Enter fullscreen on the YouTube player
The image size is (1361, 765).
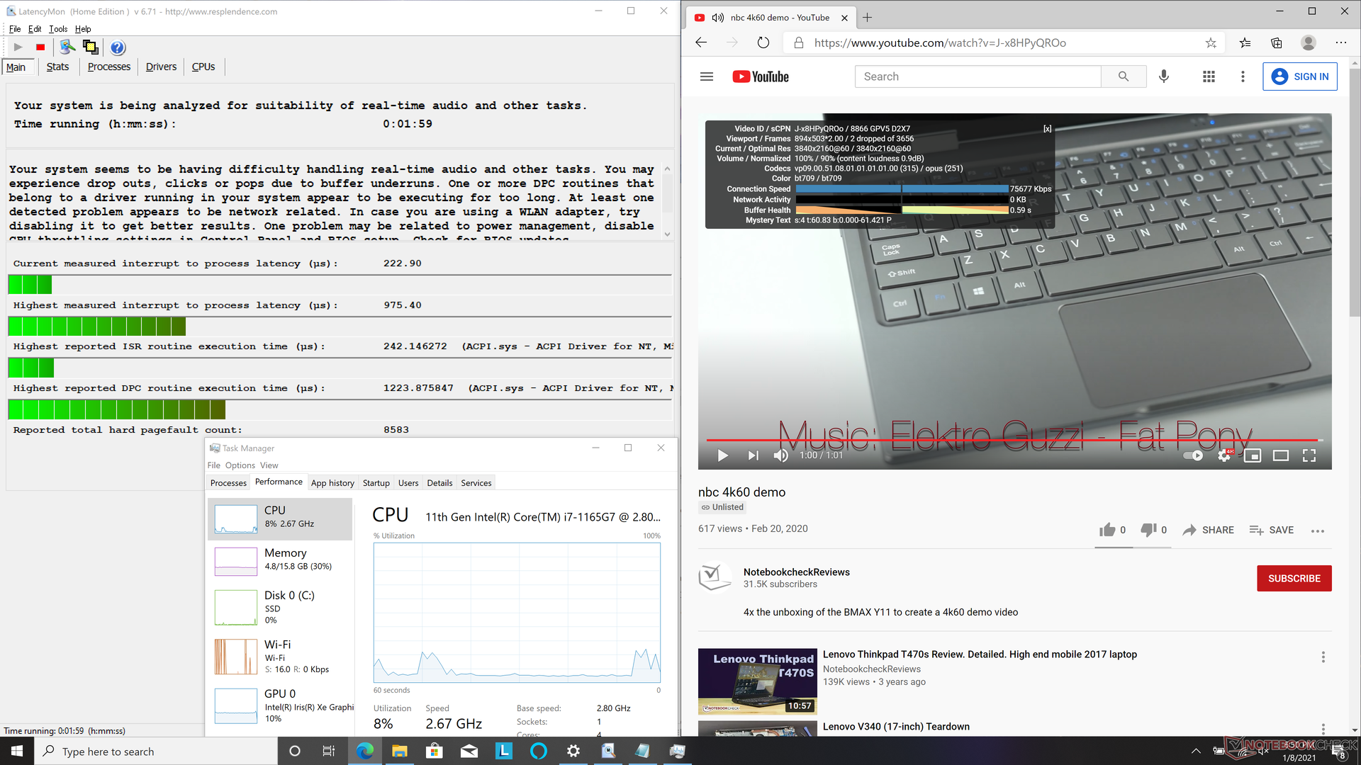click(x=1309, y=455)
